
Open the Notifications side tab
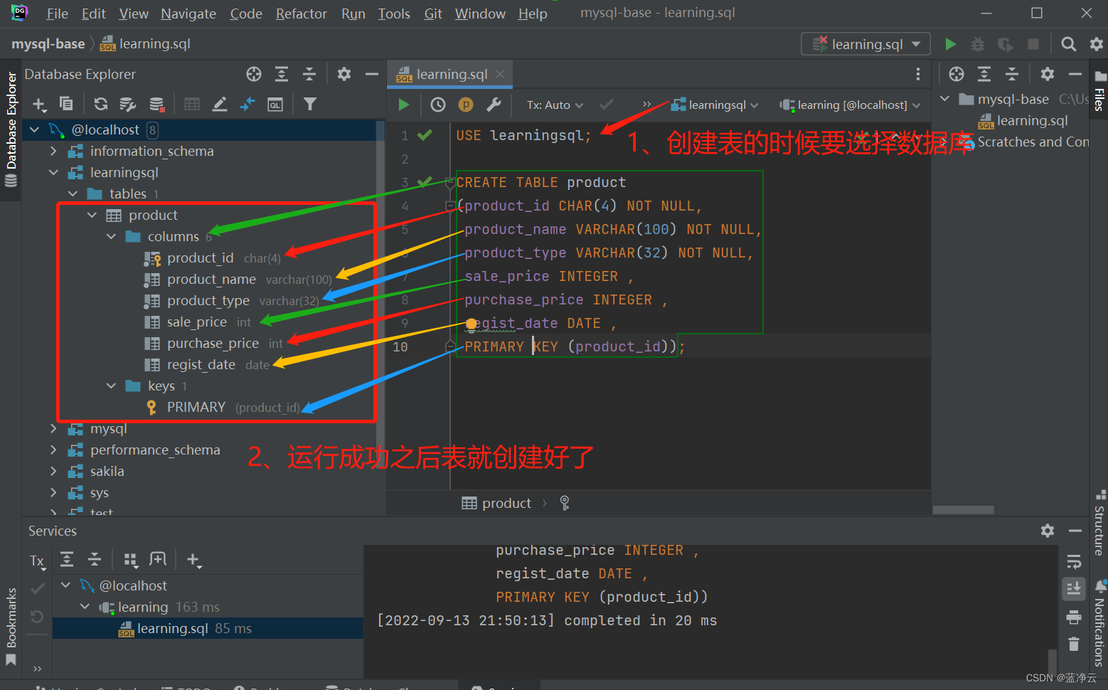tap(1099, 623)
